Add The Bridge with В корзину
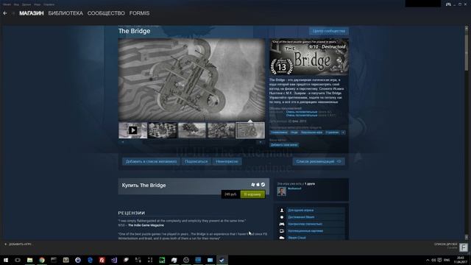The width and height of the screenshot is (471, 265). coord(252,194)
